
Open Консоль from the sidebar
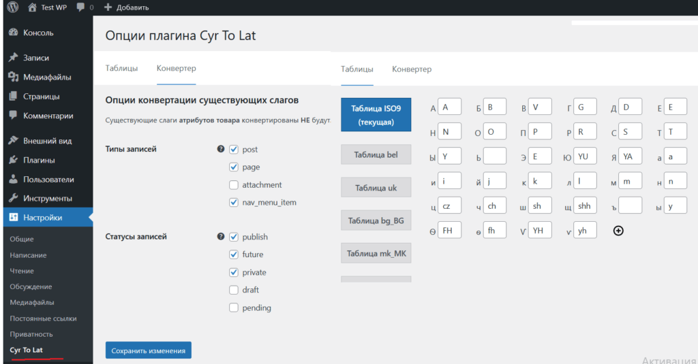[38, 33]
